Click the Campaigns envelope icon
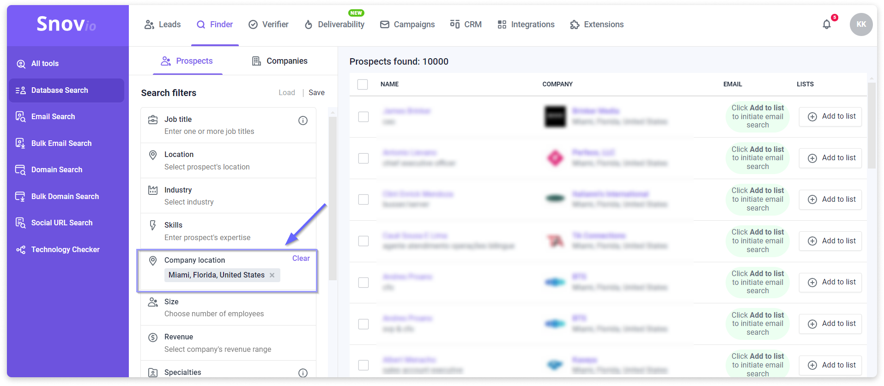This screenshot has height=386, width=884. point(385,24)
